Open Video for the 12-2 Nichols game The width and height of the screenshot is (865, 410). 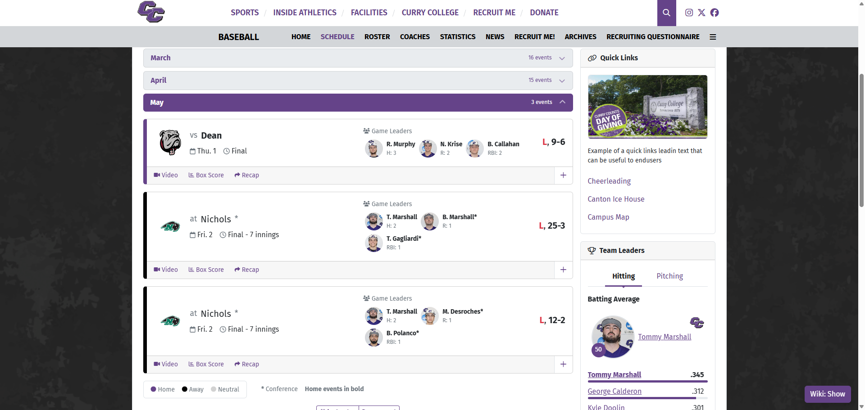point(166,364)
